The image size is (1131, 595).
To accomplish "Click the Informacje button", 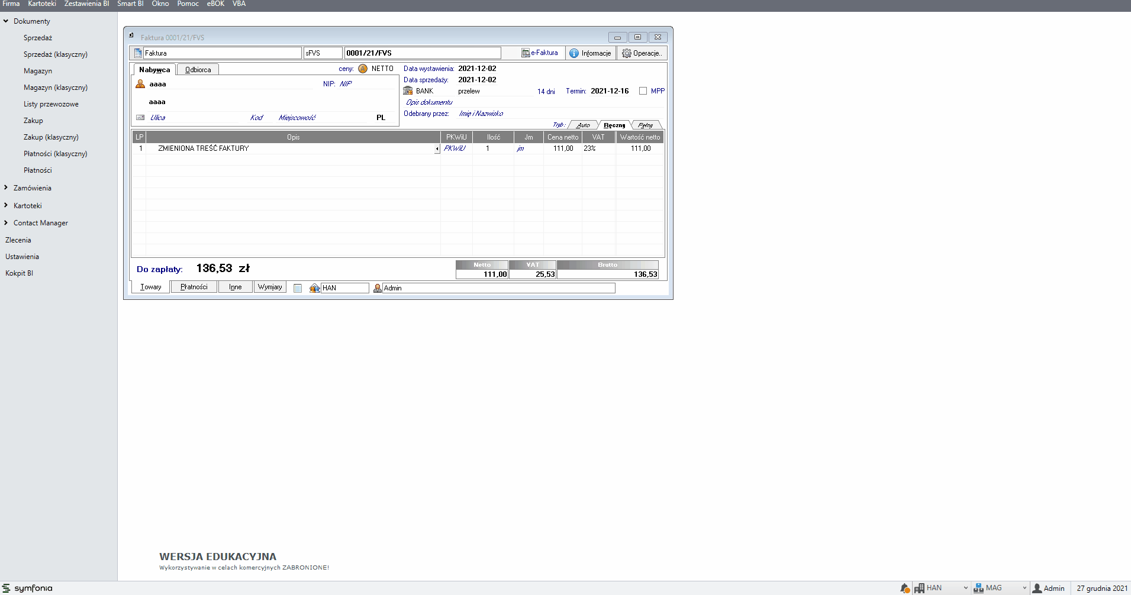I will click(591, 53).
